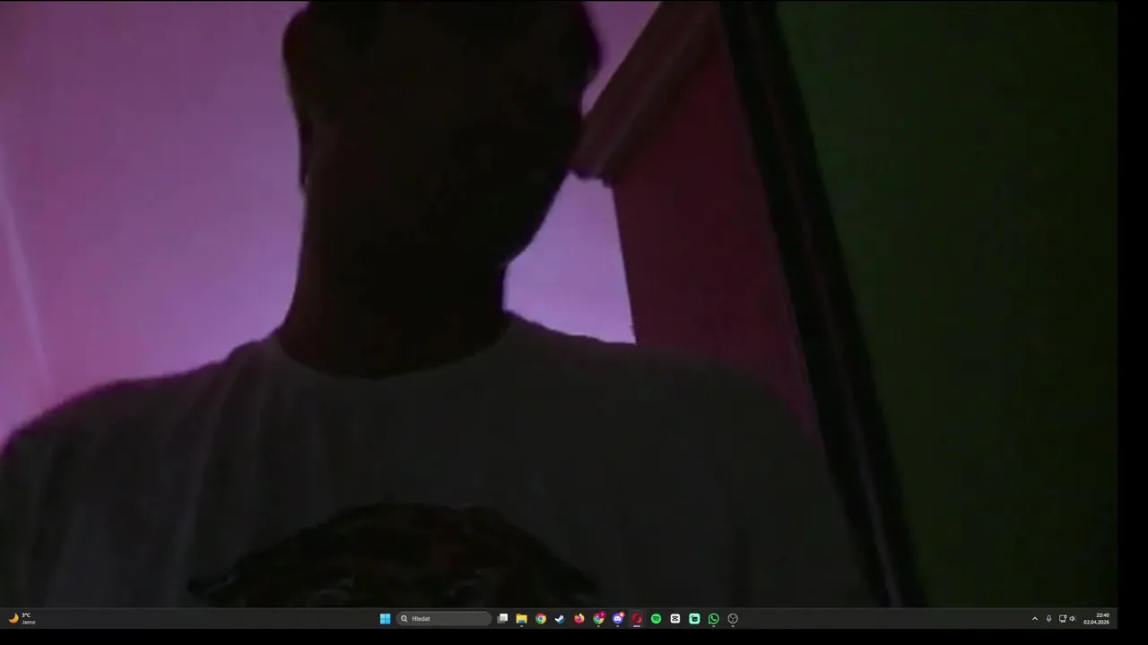Open CapCut from the taskbar
Image resolution: width=1148 pixels, height=645 pixels.
coord(675,618)
